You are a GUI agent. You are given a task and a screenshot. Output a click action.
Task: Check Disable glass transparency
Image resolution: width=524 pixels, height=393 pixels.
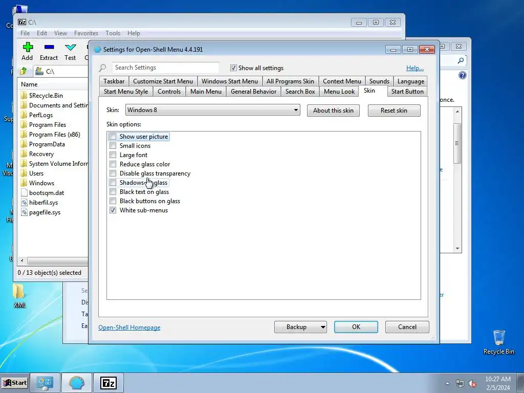click(113, 173)
